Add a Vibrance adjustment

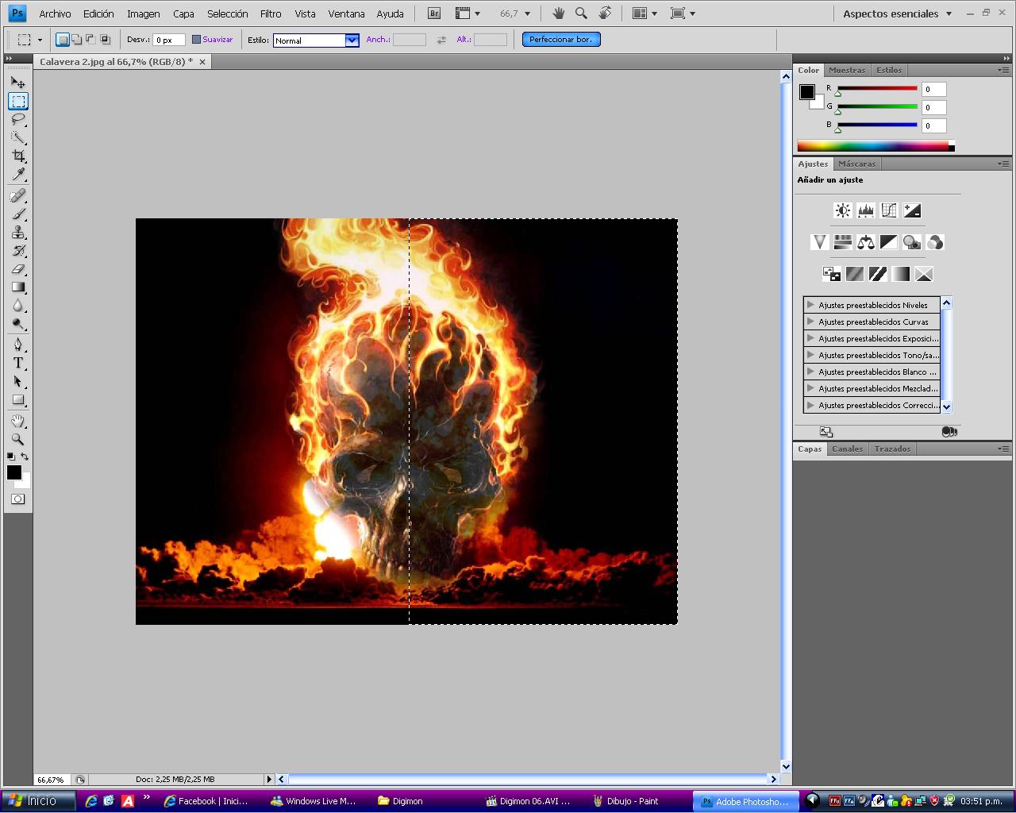(820, 242)
